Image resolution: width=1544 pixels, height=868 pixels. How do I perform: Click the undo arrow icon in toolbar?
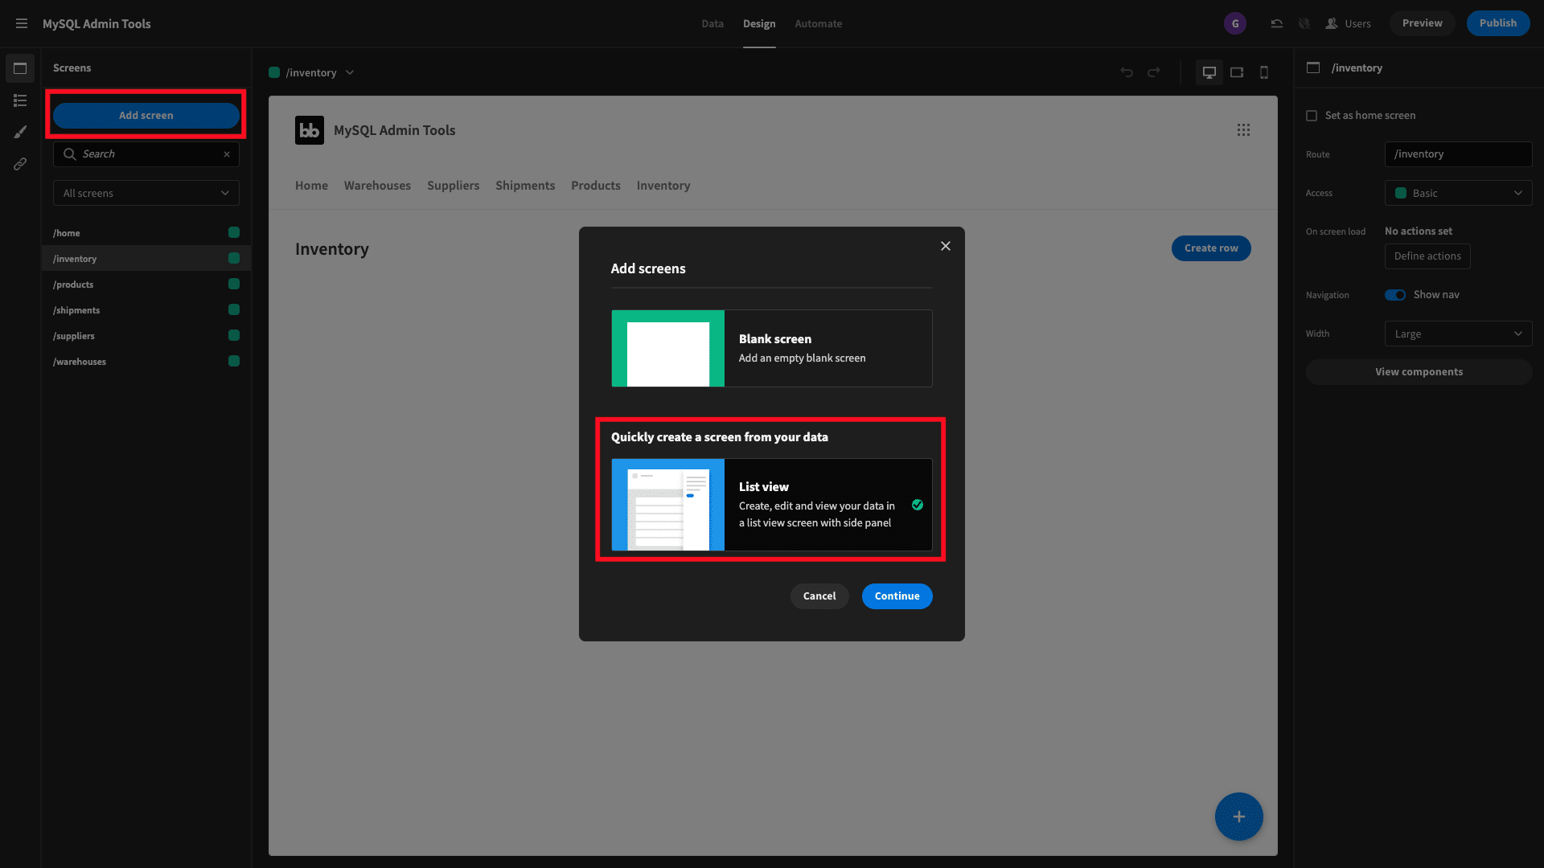[x=1127, y=72]
